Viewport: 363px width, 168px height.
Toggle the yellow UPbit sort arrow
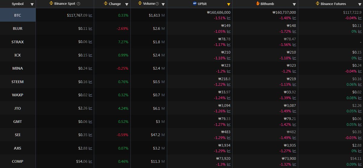click(229, 4)
